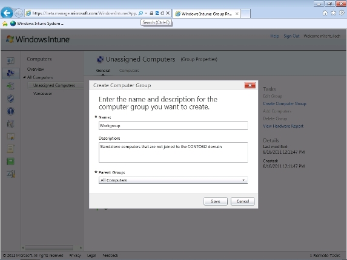Viewport: 347px width, 260px height.
Task: Click Edit Group task link
Action: click(x=273, y=96)
